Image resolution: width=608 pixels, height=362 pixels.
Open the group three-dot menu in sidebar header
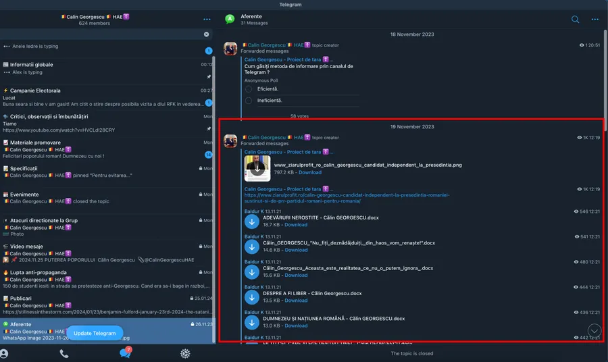pyautogui.click(x=207, y=20)
